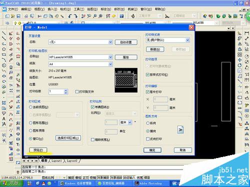Click the Cut scissors toolbar icon

pos(39,16)
